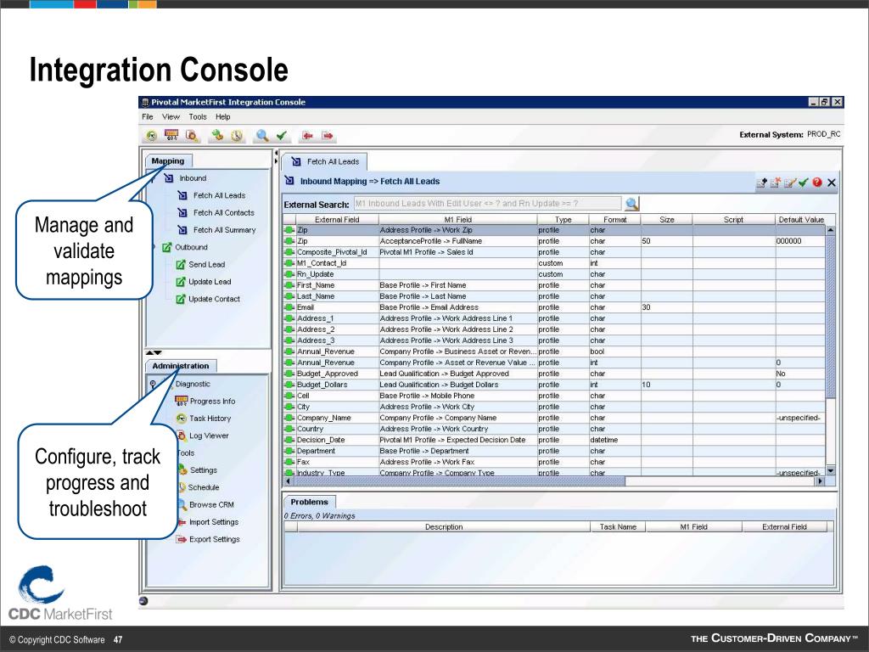This screenshot has width=869, height=652.
Task: Click the M1 Field column header
Action: pyautogui.click(x=457, y=220)
